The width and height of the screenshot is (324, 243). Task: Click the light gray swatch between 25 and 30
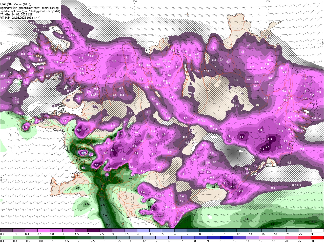point(305,231)
